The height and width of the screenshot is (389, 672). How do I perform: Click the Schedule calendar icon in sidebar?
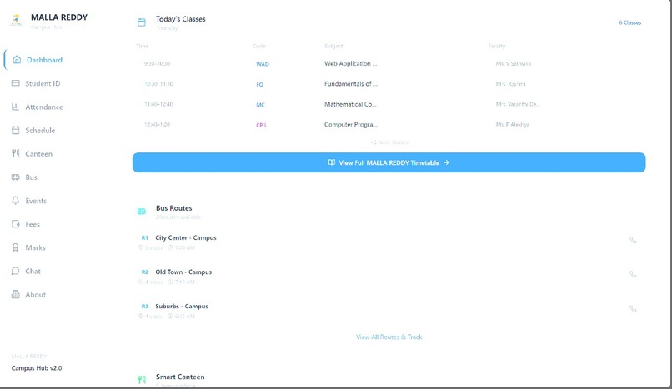click(16, 130)
